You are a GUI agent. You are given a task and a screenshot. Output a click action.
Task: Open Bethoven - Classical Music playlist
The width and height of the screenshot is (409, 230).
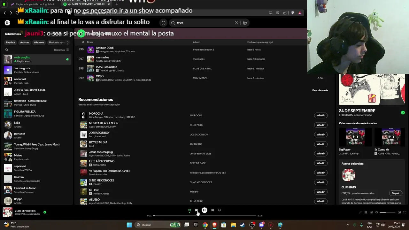(x=37, y=103)
